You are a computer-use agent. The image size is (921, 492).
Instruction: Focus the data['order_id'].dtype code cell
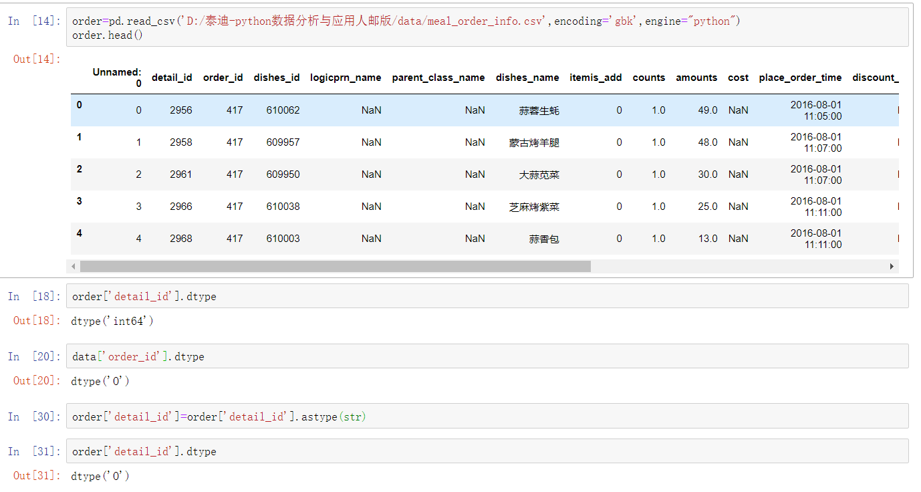point(487,356)
